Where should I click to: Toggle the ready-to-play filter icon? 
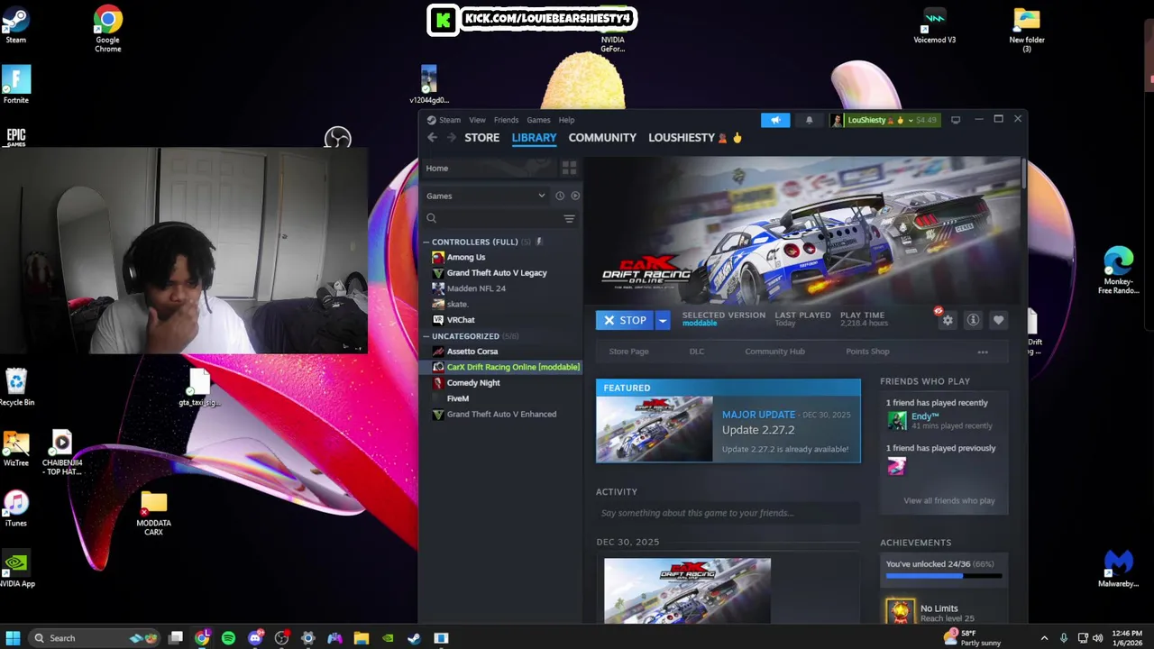575,196
